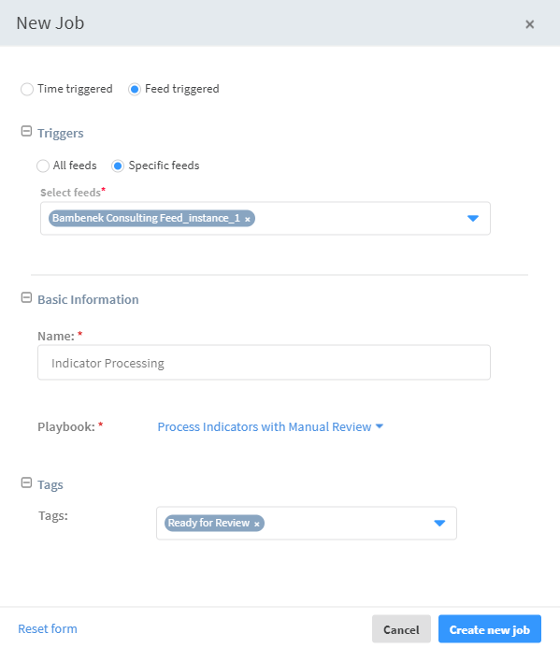This screenshot has height=648, width=560.
Task: Collapse the Triggers section minus icon
Action: tap(26, 132)
